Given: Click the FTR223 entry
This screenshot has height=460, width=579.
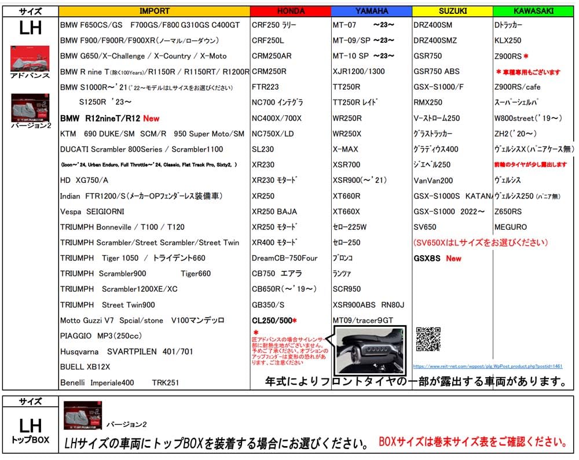Looking at the screenshot, I should 265,87.
